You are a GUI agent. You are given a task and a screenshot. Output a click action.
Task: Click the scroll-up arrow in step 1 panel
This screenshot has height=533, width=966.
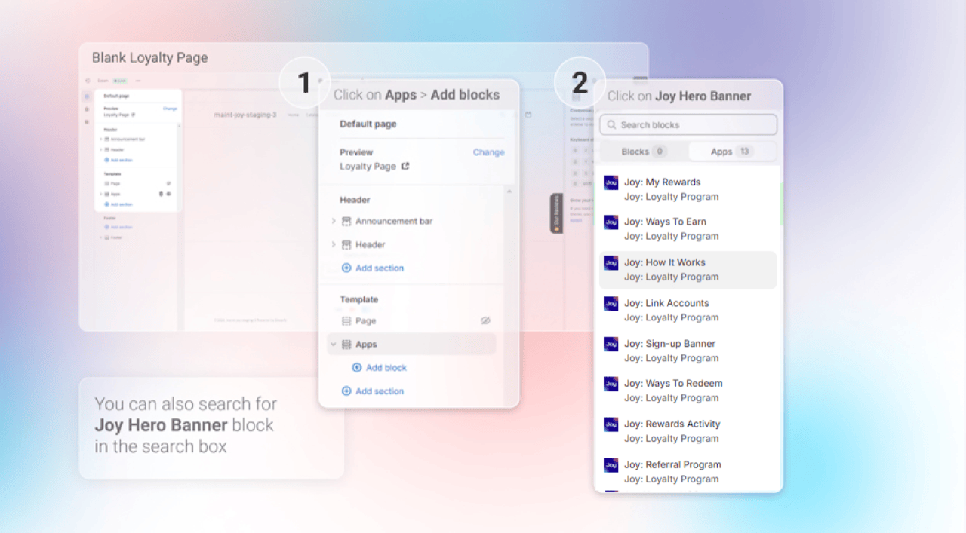click(x=509, y=191)
